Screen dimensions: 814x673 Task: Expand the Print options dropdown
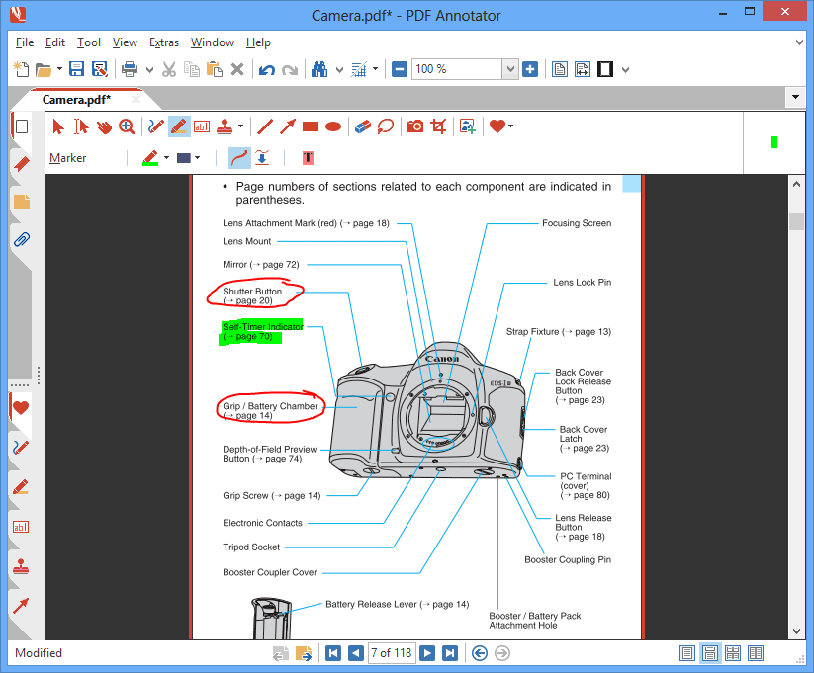(149, 69)
